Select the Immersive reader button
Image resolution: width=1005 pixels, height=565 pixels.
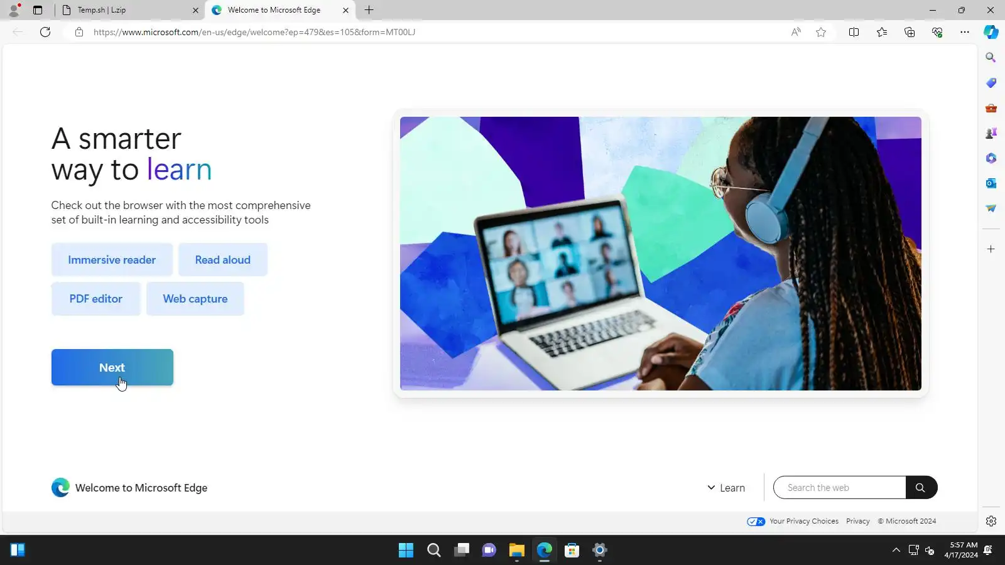tap(112, 260)
